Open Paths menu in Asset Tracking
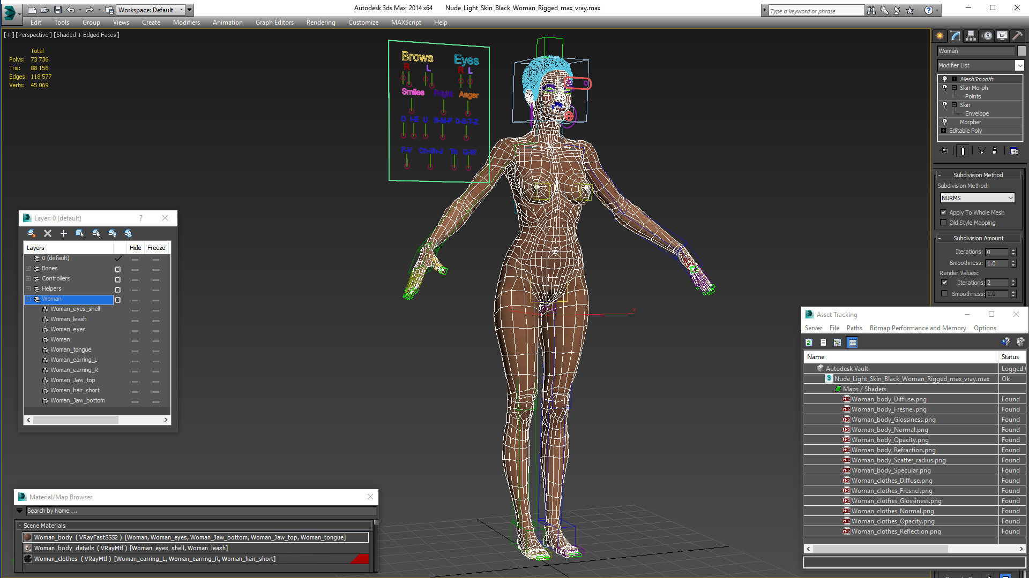This screenshot has width=1029, height=578. point(854,328)
